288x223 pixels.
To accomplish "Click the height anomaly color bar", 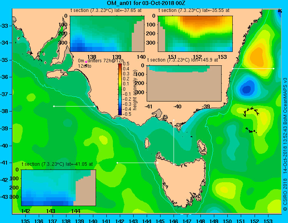I will point(120,89).
